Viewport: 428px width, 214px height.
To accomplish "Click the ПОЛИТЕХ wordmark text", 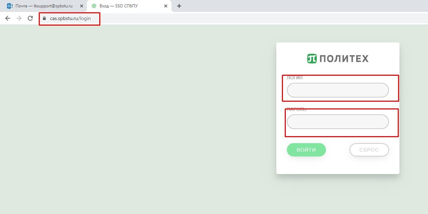I will pos(344,59).
